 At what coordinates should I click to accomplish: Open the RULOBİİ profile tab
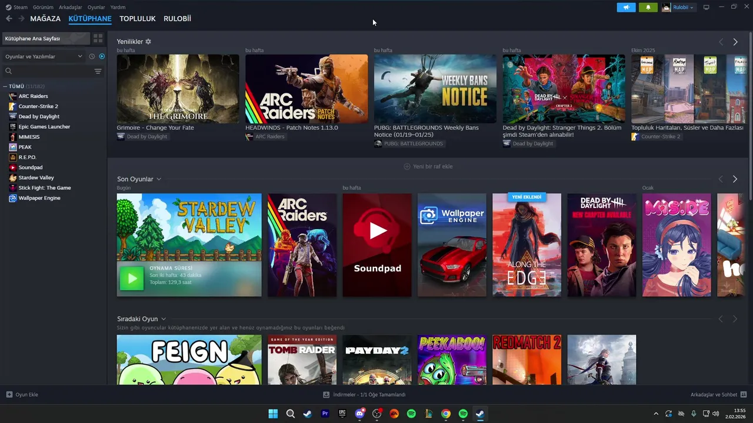pos(177,19)
